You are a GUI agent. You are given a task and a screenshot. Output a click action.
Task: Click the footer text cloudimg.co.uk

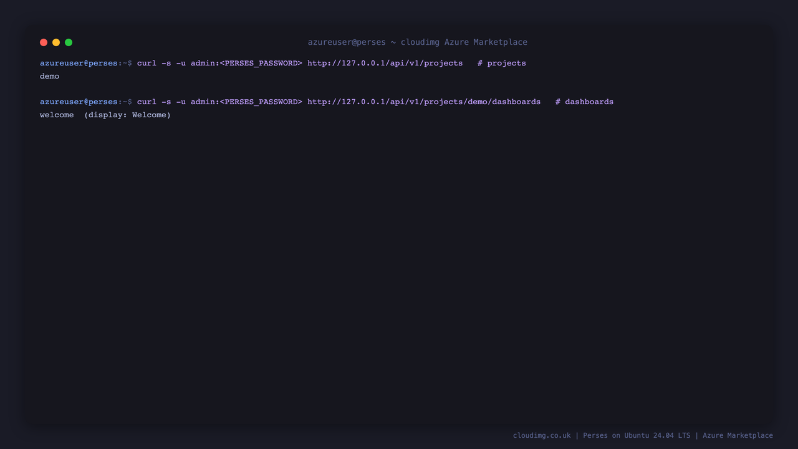[x=542, y=435]
